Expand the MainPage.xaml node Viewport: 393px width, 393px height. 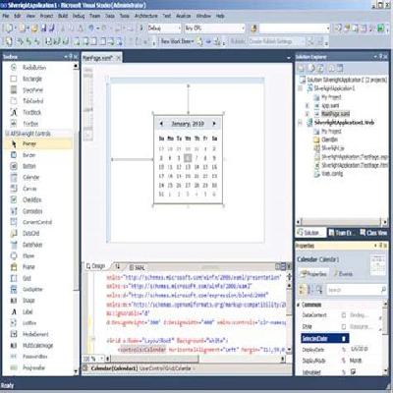point(308,114)
